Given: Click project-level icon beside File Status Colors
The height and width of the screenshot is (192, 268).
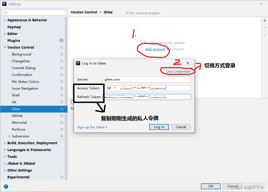Looking at the screenshot, I should coord(62,81).
